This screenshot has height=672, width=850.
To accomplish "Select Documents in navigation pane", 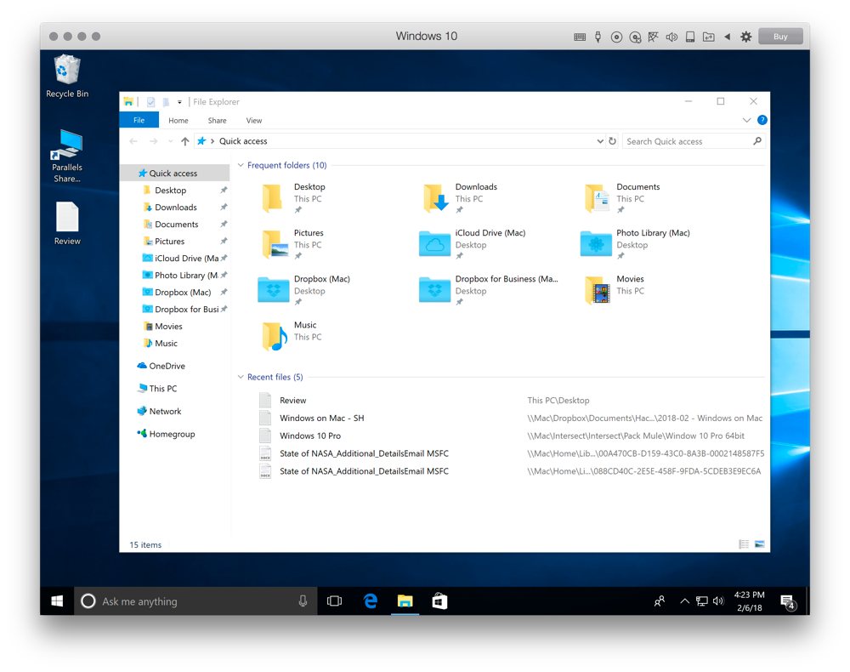I will tap(174, 224).
